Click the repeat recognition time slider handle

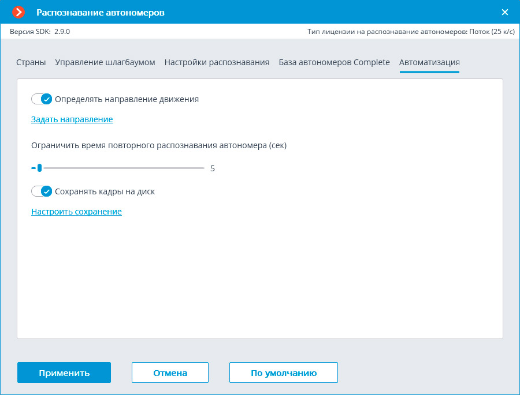[x=39, y=168]
